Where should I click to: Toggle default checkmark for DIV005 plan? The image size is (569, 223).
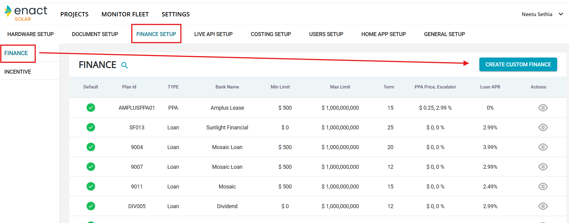(91, 206)
